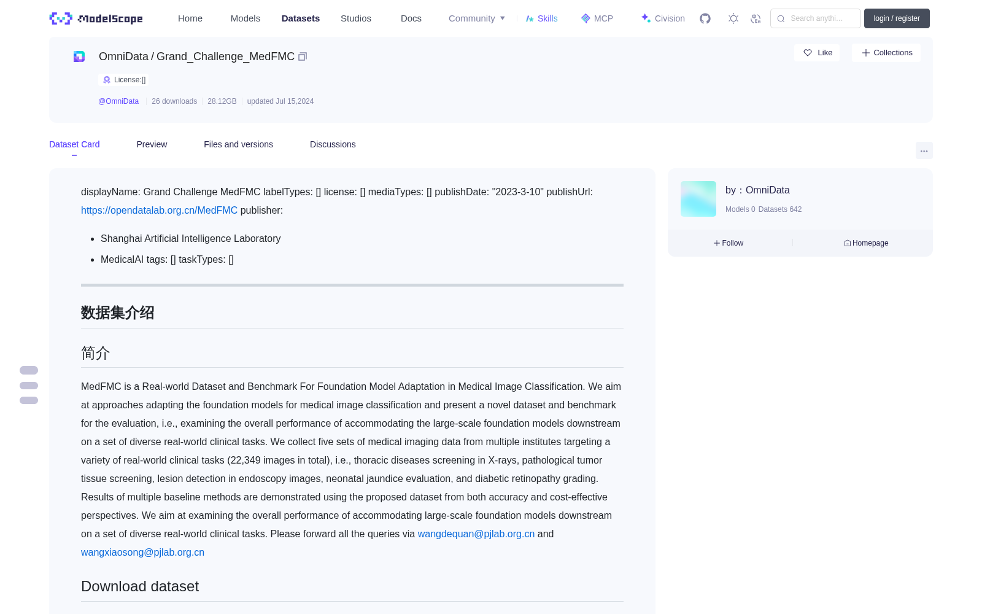Open the floating table-of-contents sidebar icon
Viewport: 982px width, 614px height.
29,385
